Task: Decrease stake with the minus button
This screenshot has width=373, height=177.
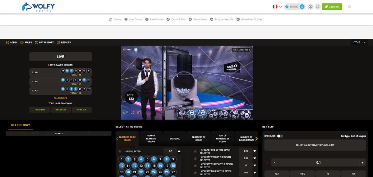Action: pyautogui.click(x=275, y=163)
